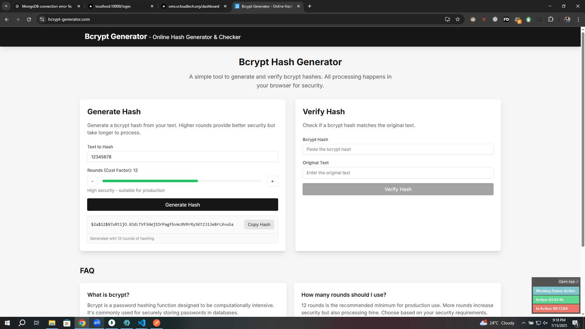
Task: Open Microsoft Store from taskbar
Action: [x=67, y=323]
